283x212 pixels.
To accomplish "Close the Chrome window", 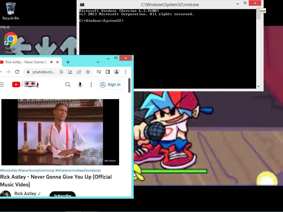I will pyautogui.click(x=126, y=58).
